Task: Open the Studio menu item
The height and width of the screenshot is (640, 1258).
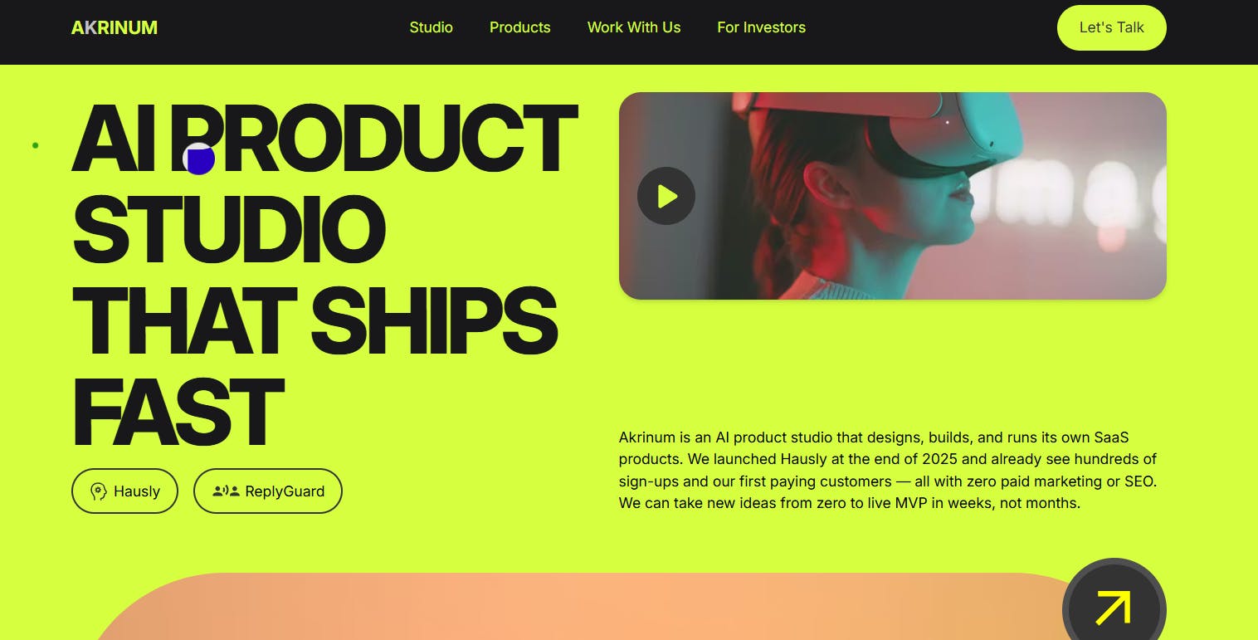Action: (x=431, y=27)
